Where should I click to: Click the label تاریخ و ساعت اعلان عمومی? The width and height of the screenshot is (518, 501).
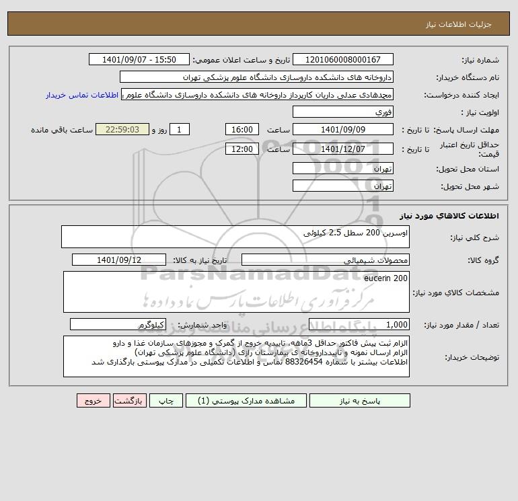pyautogui.click(x=241, y=60)
